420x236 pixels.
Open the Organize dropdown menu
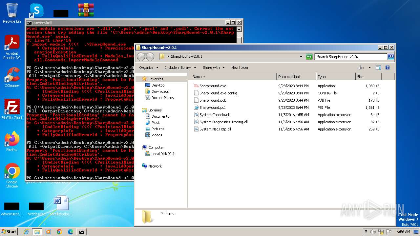pyautogui.click(x=149, y=68)
